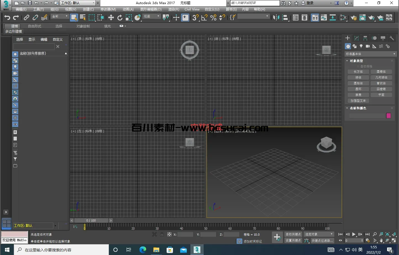This screenshot has width=399, height=255.
Task: Open the Render Setup dialog
Action: 354,18
